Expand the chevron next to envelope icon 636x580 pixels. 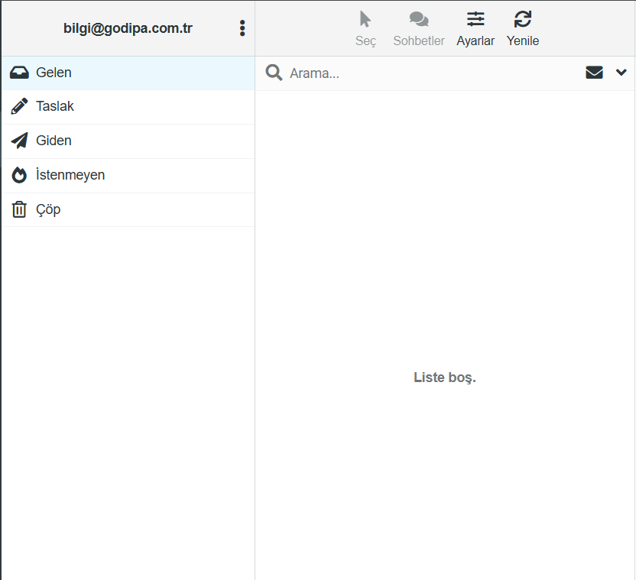click(621, 73)
